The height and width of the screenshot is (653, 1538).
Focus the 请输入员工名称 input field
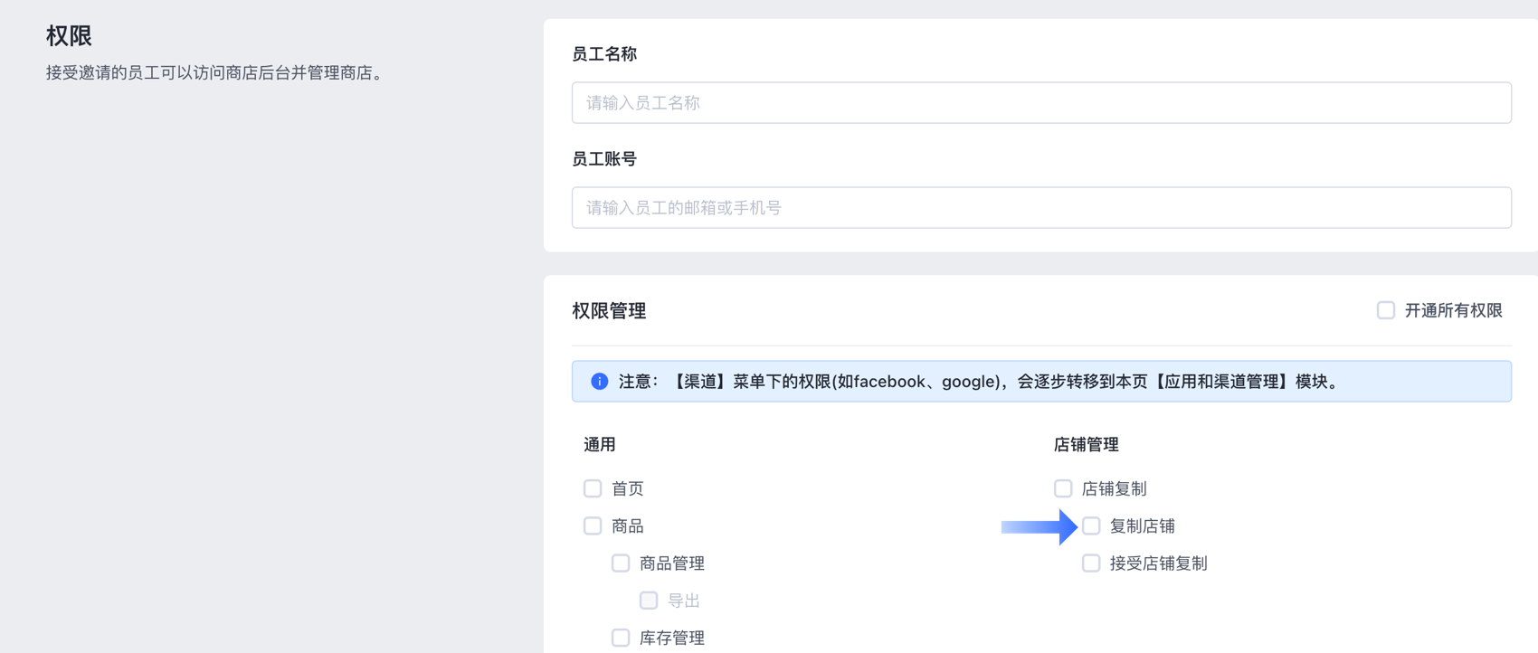pos(1040,103)
